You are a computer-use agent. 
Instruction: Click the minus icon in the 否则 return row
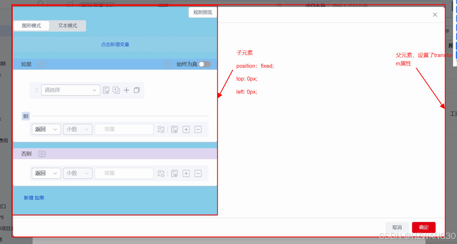[198, 173]
